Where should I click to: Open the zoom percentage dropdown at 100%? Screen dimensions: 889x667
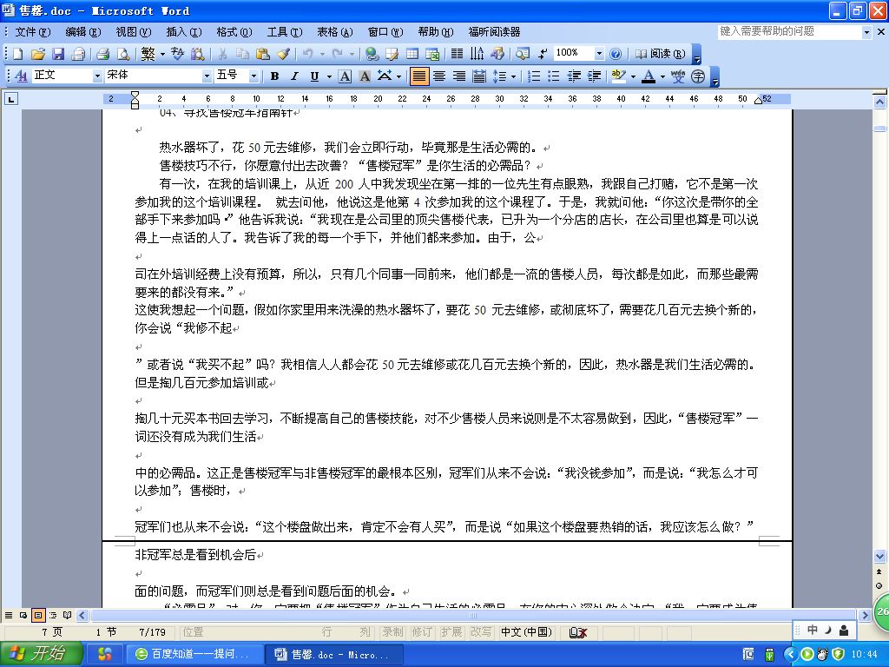(599, 54)
